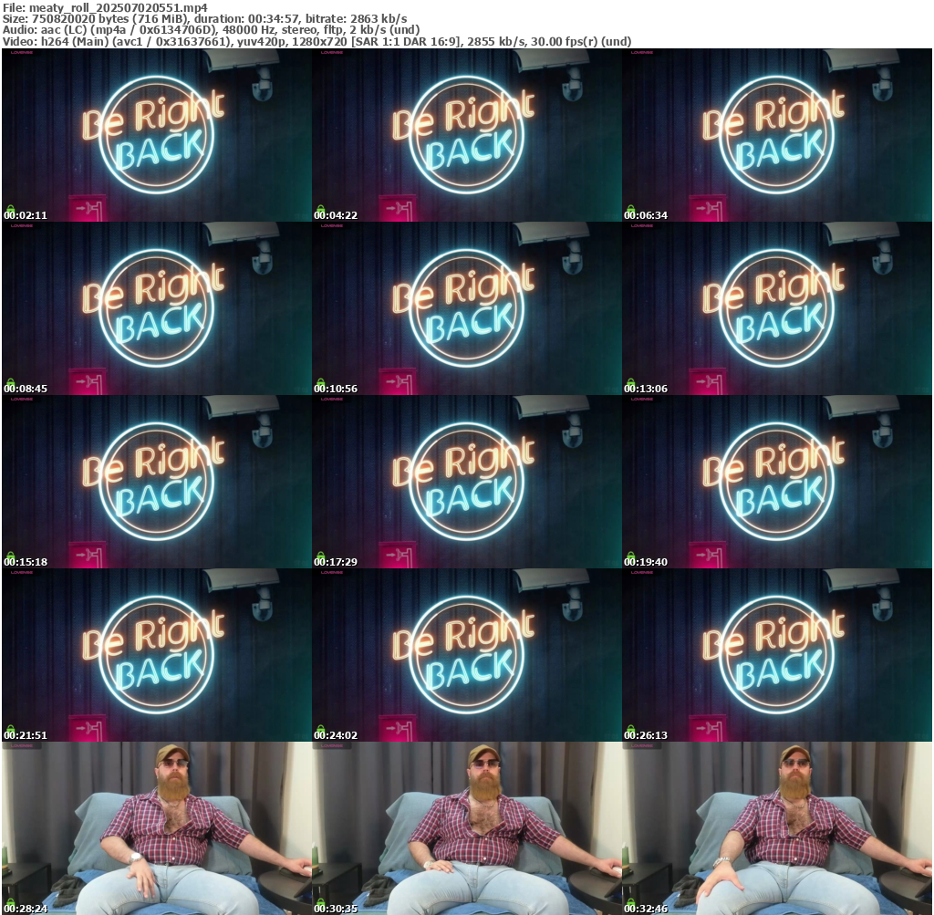
Task: Select the frame thumbnail at 00:17:29
Action: 467,482
